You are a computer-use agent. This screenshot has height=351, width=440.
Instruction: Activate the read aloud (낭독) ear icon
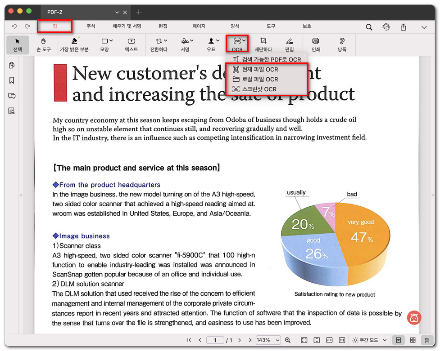pos(342,44)
